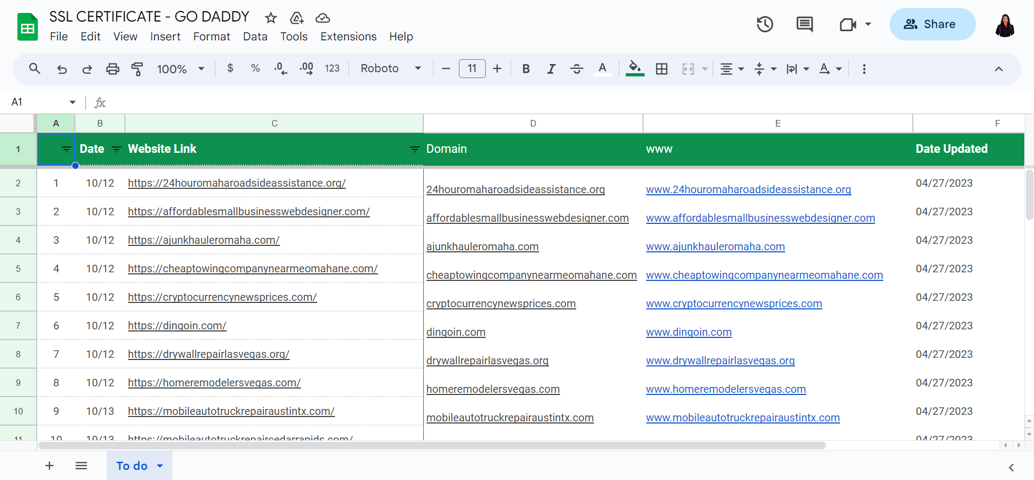This screenshot has height=480, width=1034.
Task: Activate the paint format tool
Action: click(x=137, y=69)
